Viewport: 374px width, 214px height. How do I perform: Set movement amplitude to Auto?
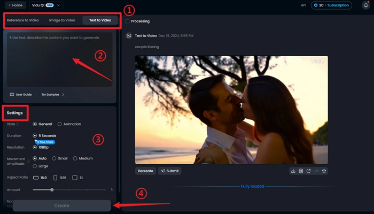pos(35,158)
